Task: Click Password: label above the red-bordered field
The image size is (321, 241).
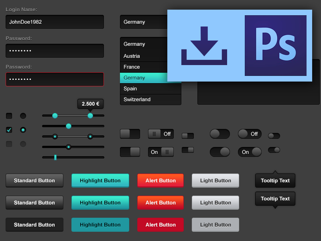Action: point(18,67)
